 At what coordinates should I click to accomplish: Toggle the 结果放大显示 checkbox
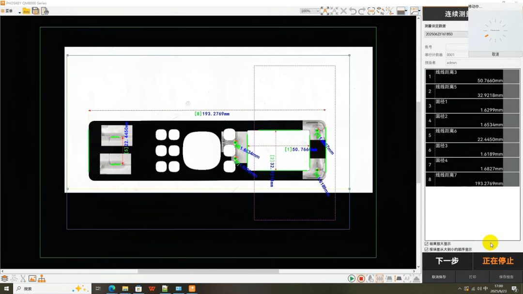click(x=426, y=244)
